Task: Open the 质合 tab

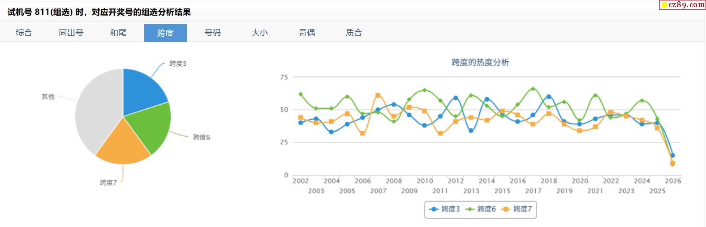Action: tap(354, 33)
